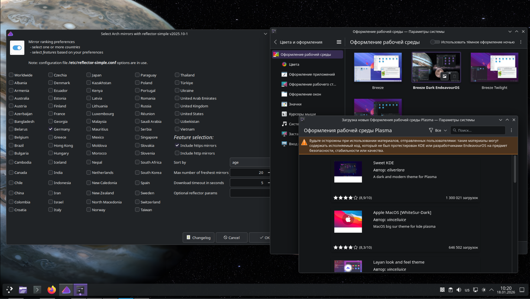Open Оформление окон in sidebar
Screen dimensions: 530x299
(307, 94)
